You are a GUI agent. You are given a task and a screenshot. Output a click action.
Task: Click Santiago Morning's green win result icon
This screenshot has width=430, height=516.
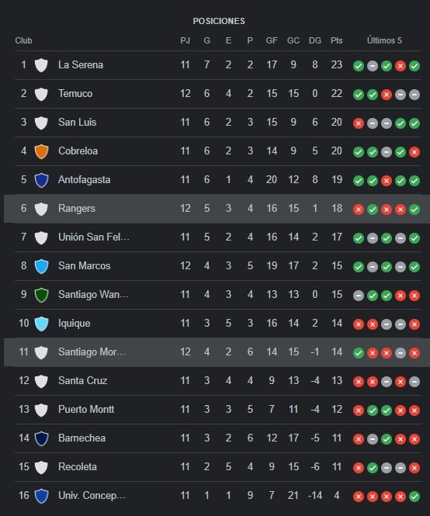pos(359,353)
